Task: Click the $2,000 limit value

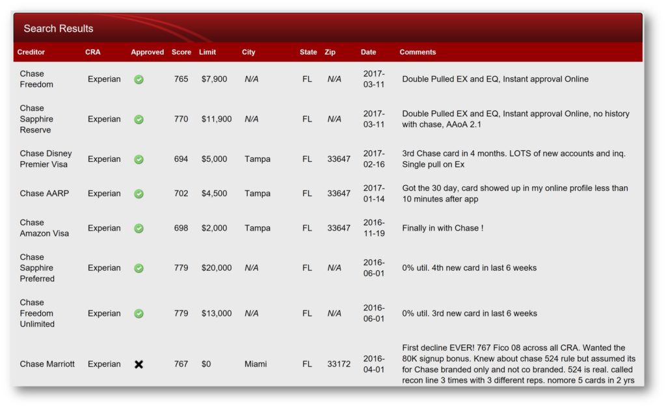Action: pos(214,228)
